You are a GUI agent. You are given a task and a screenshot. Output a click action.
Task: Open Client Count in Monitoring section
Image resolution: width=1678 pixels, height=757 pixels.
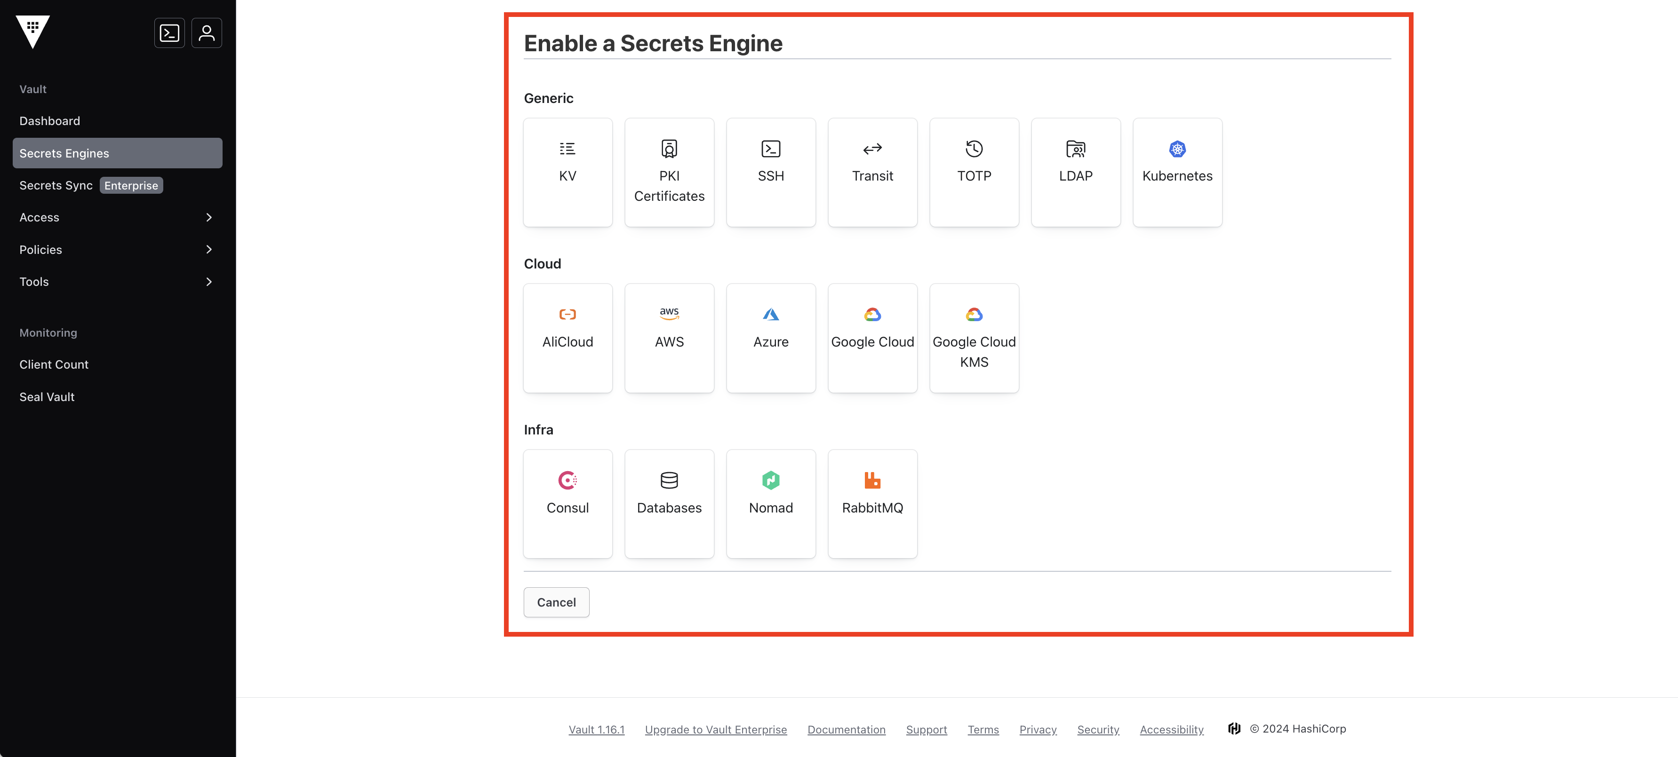click(54, 364)
